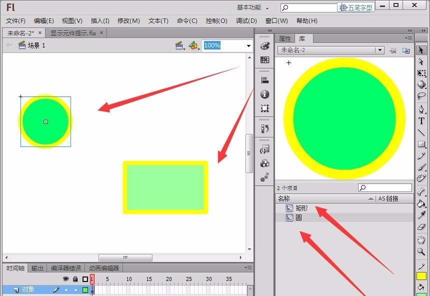This screenshot has height=296, width=430.
Task: Select the Hand tool
Action: pyautogui.click(x=421, y=240)
